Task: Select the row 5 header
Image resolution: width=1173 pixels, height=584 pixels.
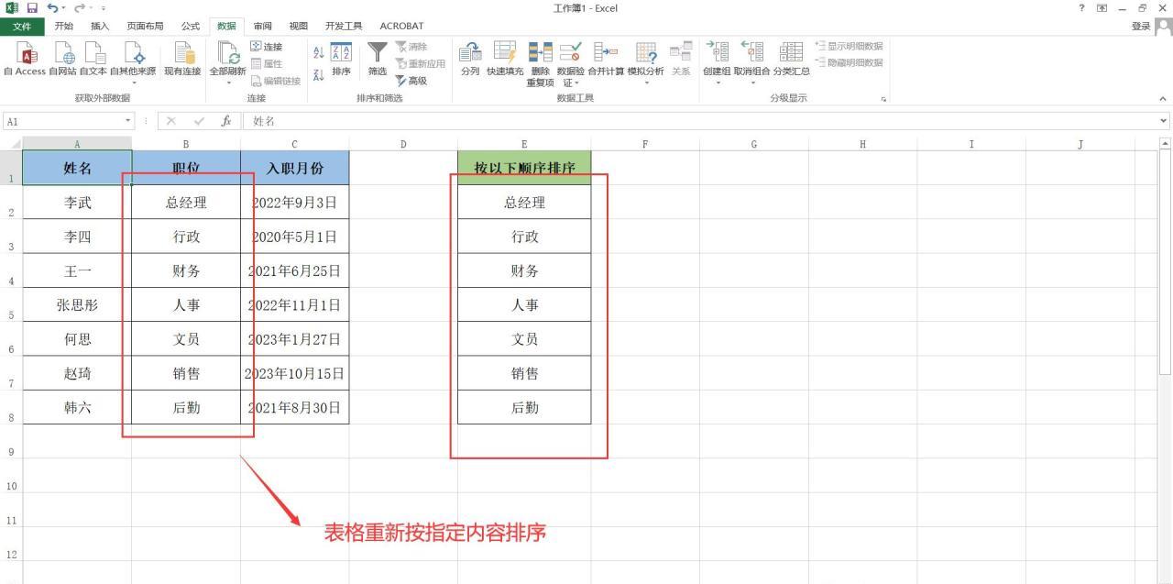Action: coord(11,305)
